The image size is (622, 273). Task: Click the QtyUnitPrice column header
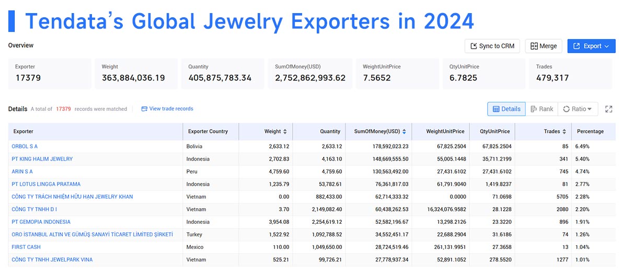click(x=492, y=131)
